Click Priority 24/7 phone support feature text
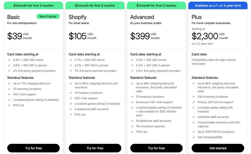 point(215,102)
